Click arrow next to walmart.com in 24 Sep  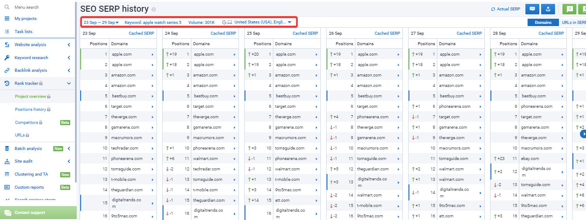(235, 159)
